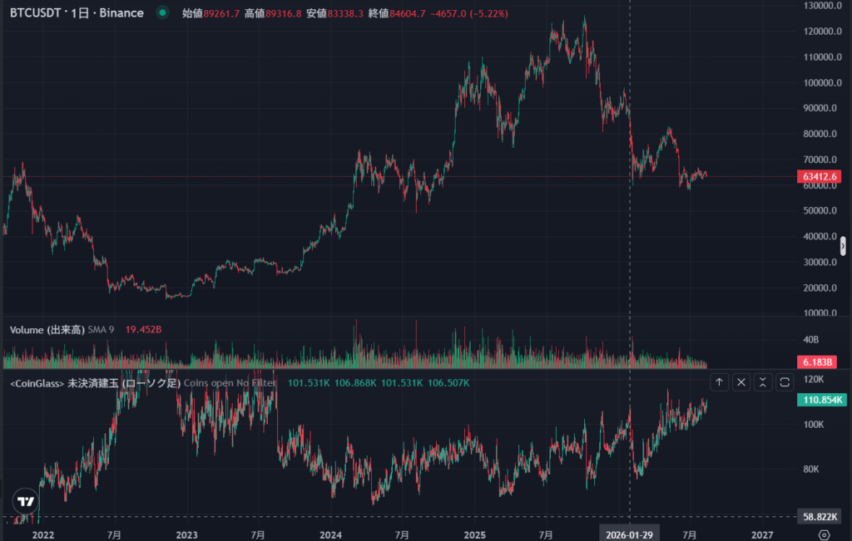Viewport: 852px width, 541px height.
Task: Click the 106.507K indicator value
Action: pos(448,383)
